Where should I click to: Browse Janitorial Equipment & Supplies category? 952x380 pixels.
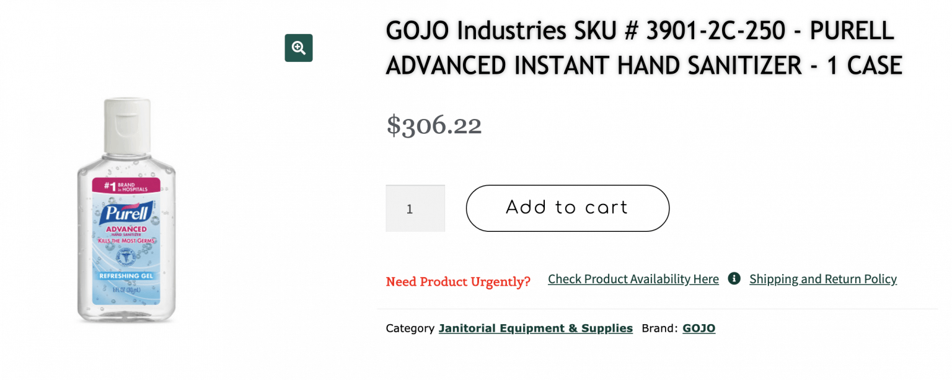point(535,329)
